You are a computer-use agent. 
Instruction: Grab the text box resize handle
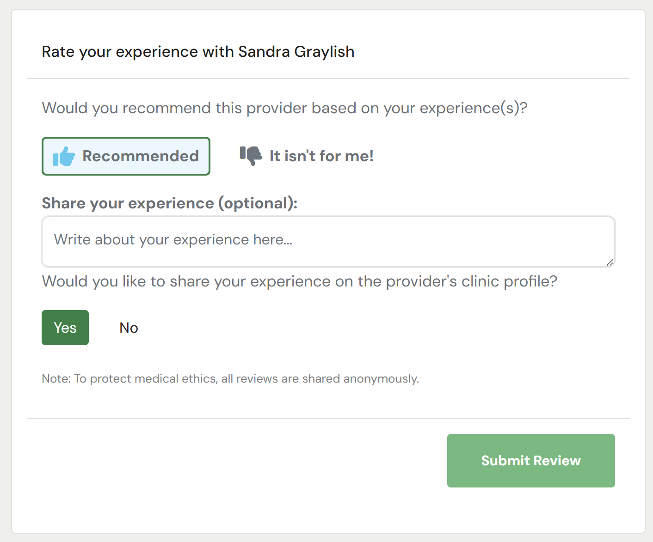610,262
